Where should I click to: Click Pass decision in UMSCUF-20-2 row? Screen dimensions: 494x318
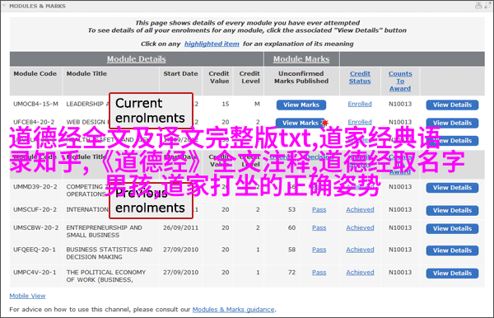(x=319, y=209)
